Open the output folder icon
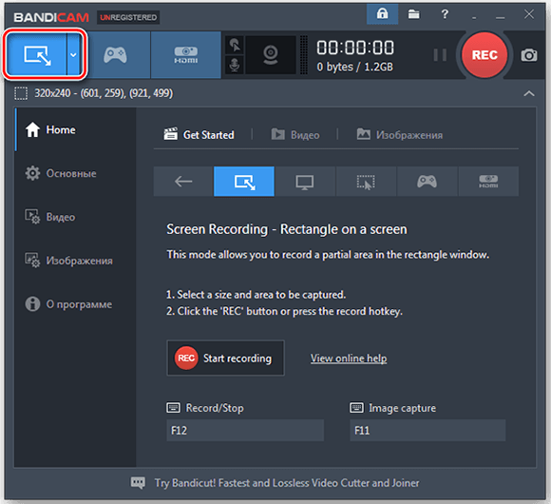The height and width of the screenshot is (504, 551). (413, 14)
